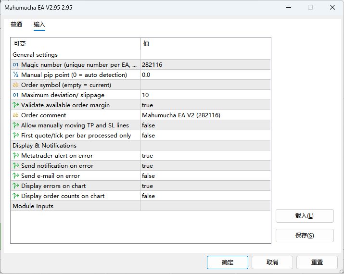344x274 pixels.
Task: Cancel the dialog with 取消
Action: point(272,262)
